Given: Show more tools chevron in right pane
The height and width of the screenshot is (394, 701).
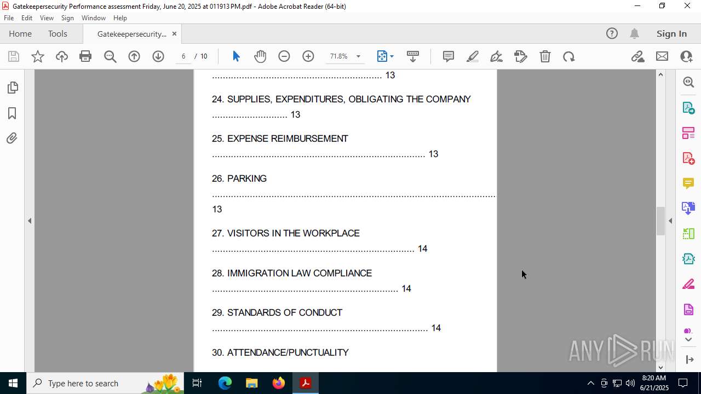Looking at the screenshot, I should (x=688, y=340).
